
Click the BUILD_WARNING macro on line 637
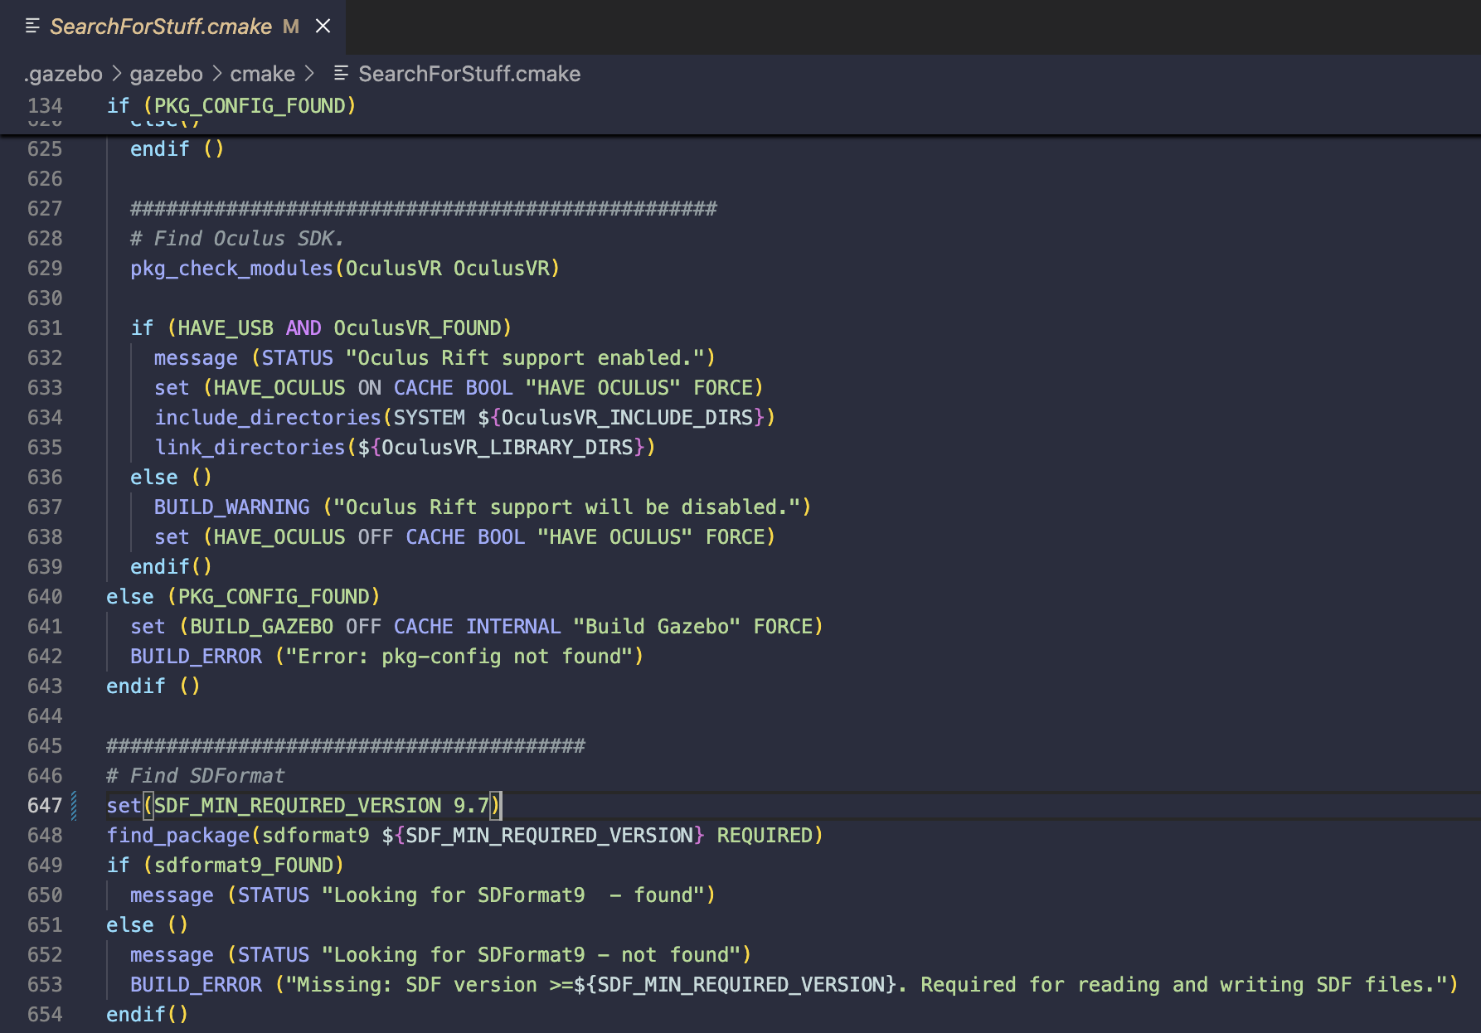click(231, 507)
